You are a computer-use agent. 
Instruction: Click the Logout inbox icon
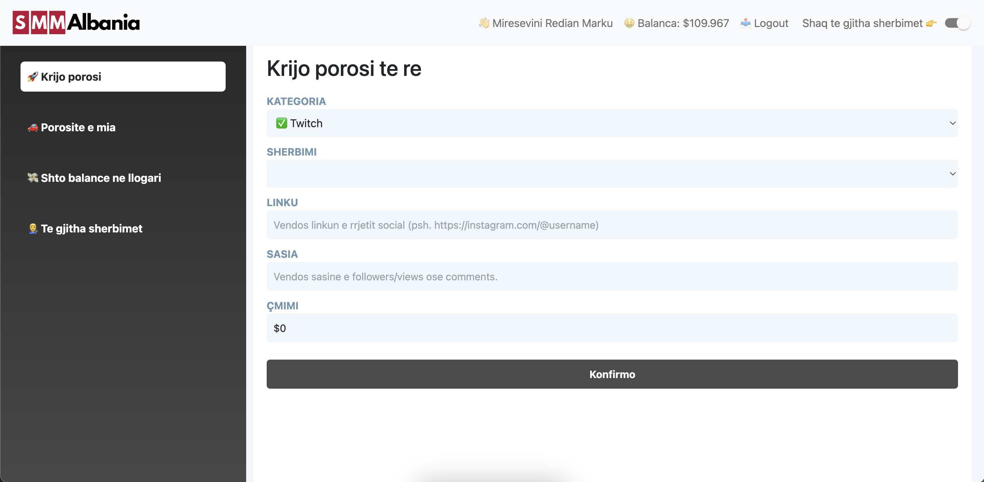pos(745,23)
